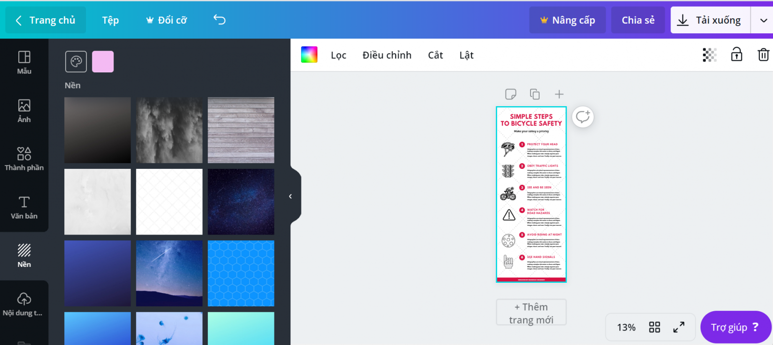Expand download options dropdown arrow
Image resolution: width=773 pixels, height=345 pixels.
pyautogui.click(x=763, y=20)
